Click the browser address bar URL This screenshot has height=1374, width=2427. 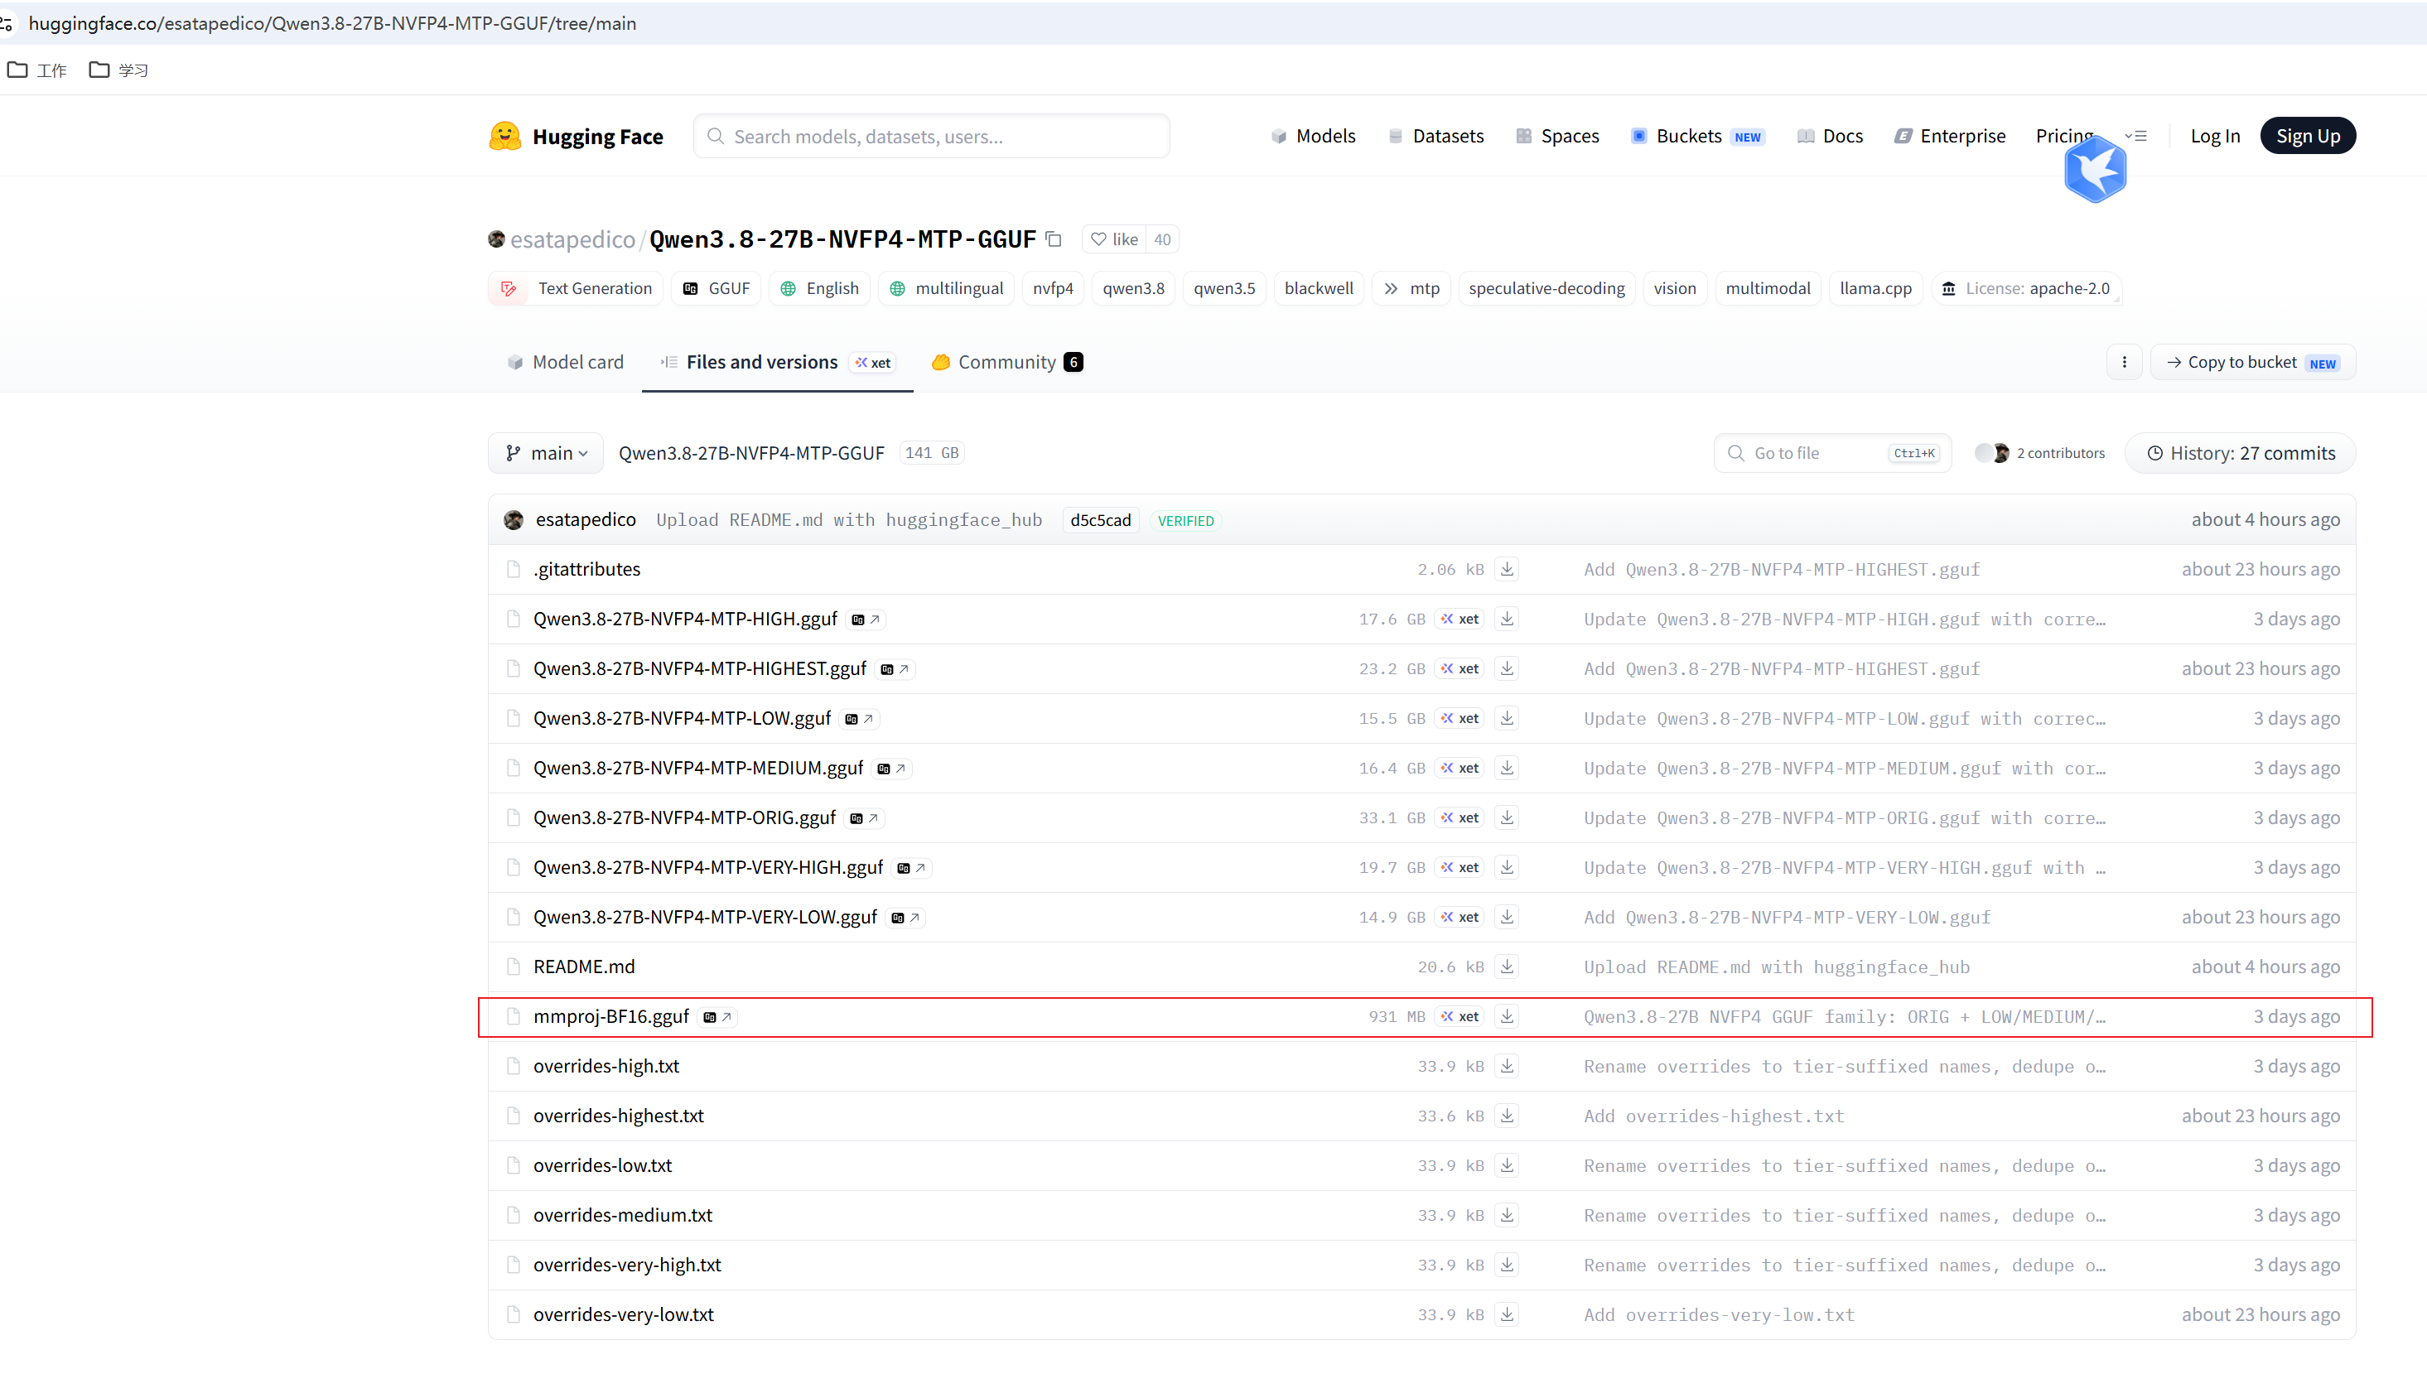[332, 22]
